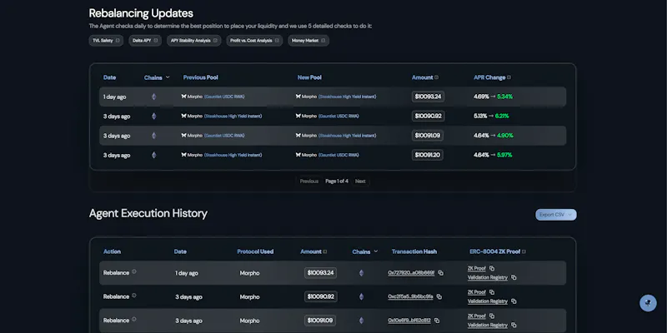Click the info icon beside first Rebalance
The image size is (667, 333).
[134, 272]
